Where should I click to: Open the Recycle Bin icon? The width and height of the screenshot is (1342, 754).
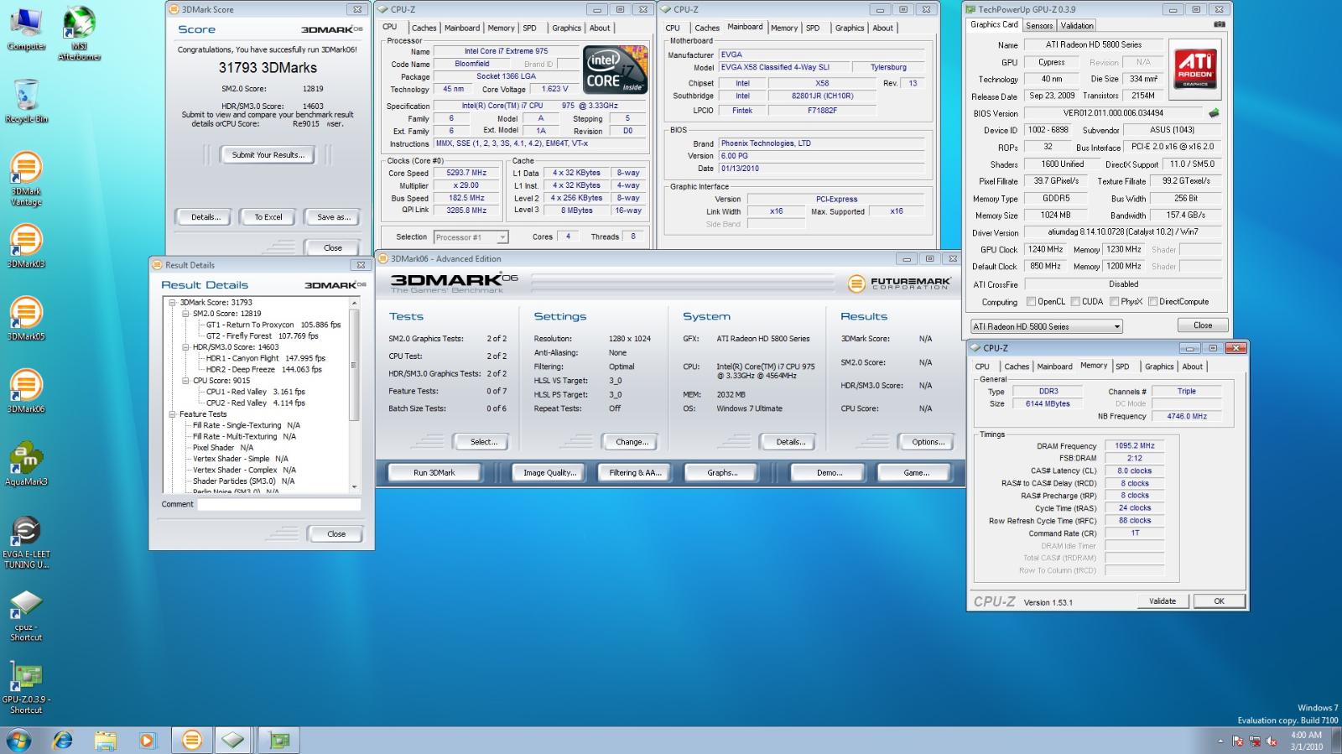[x=27, y=101]
